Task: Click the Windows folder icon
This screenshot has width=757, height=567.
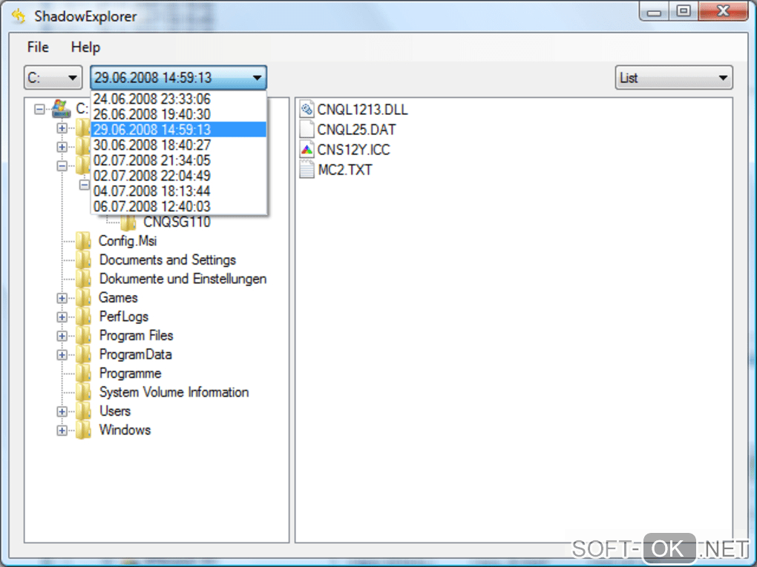Action: point(84,430)
